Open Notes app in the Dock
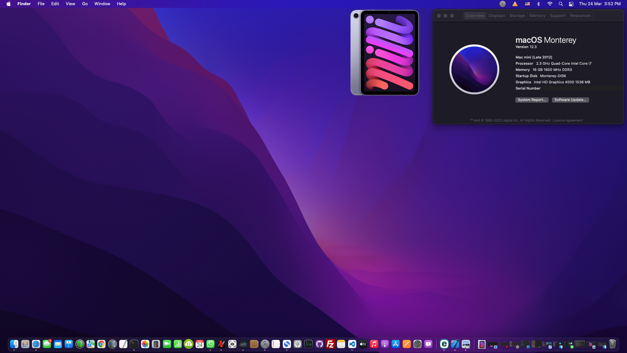The image size is (627, 353). pos(341,344)
